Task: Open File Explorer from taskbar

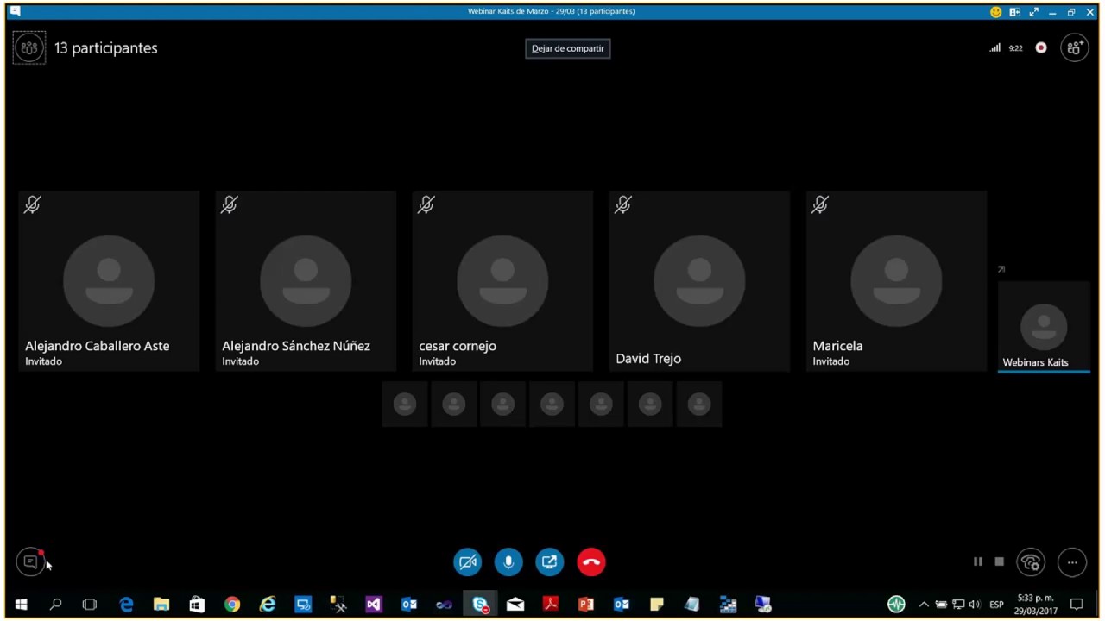Action: click(x=161, y=605)
